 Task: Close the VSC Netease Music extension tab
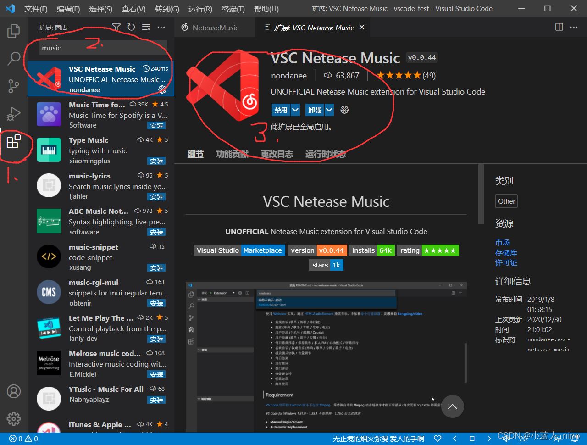(x=362, y=28)
